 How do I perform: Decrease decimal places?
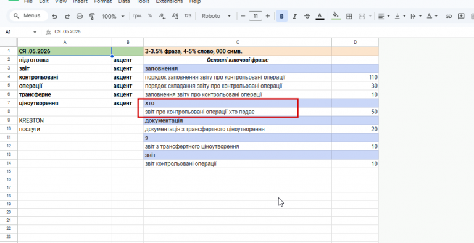coord(162,16)
